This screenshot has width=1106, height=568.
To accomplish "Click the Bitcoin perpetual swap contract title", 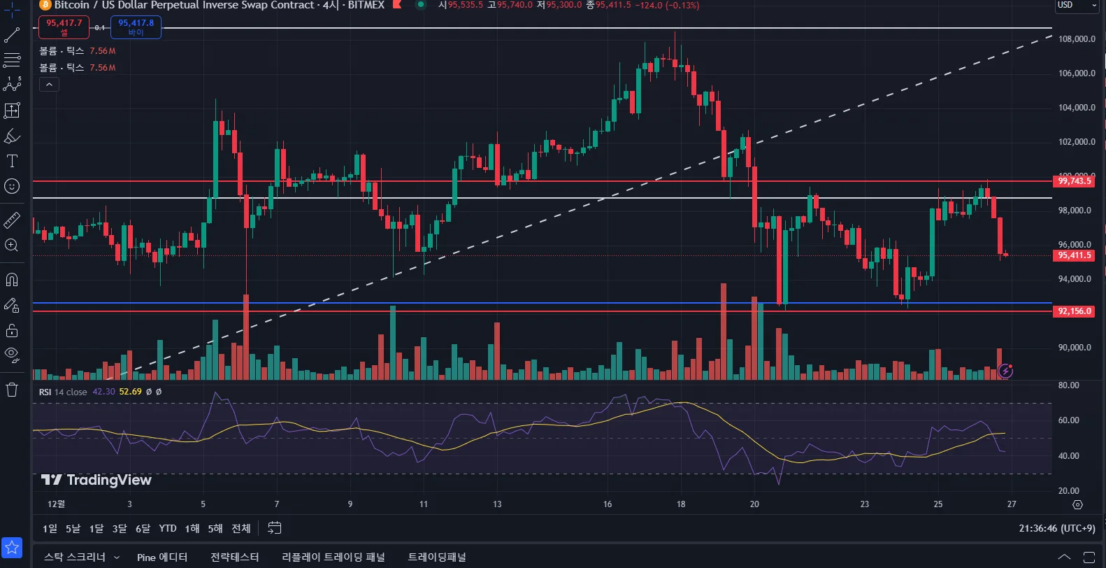I will (x=185, y=5).
